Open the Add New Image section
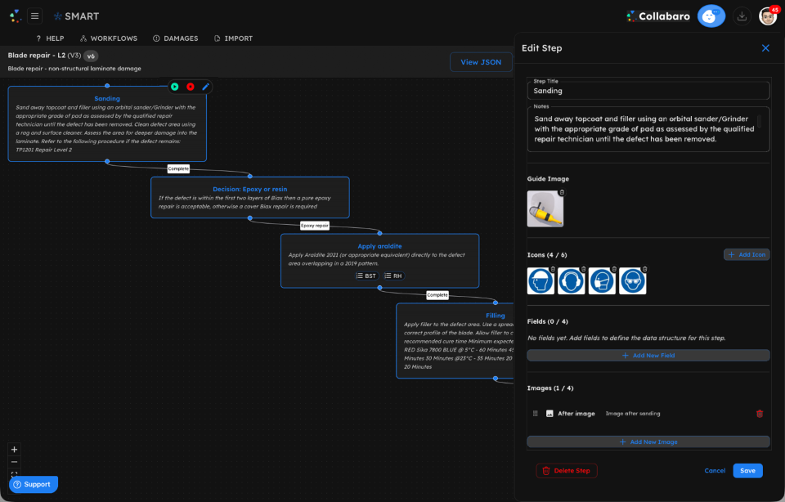Viewport: 785px width, 502px height. tap(648, 441)
